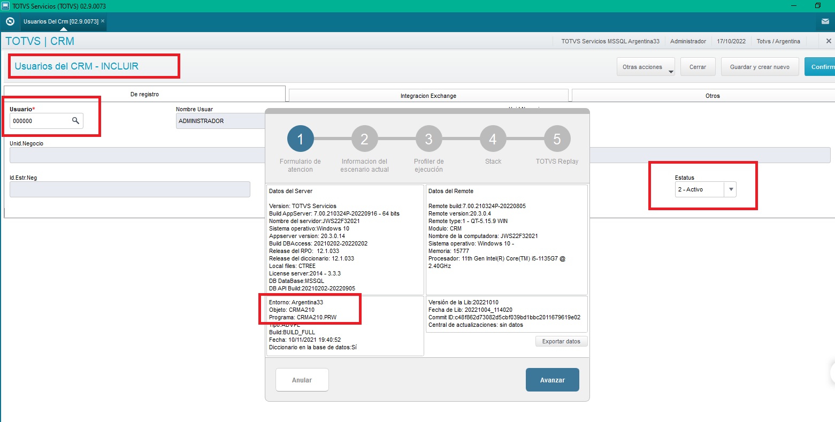This screenshot has width=835, height=422.
Task: Select wizard step 3 Profiler de ejecución
Action: (428, 139)
